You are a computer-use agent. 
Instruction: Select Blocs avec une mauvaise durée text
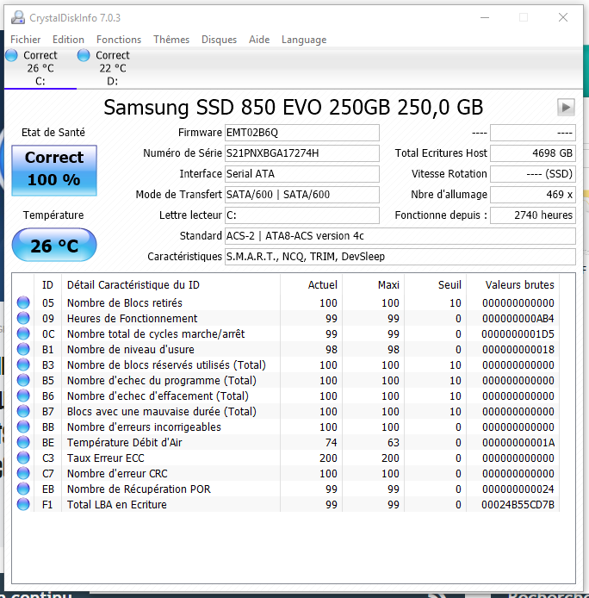(x=162, y=412)
